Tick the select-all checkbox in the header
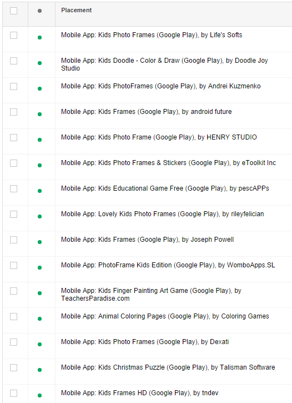 coord(13,11)
